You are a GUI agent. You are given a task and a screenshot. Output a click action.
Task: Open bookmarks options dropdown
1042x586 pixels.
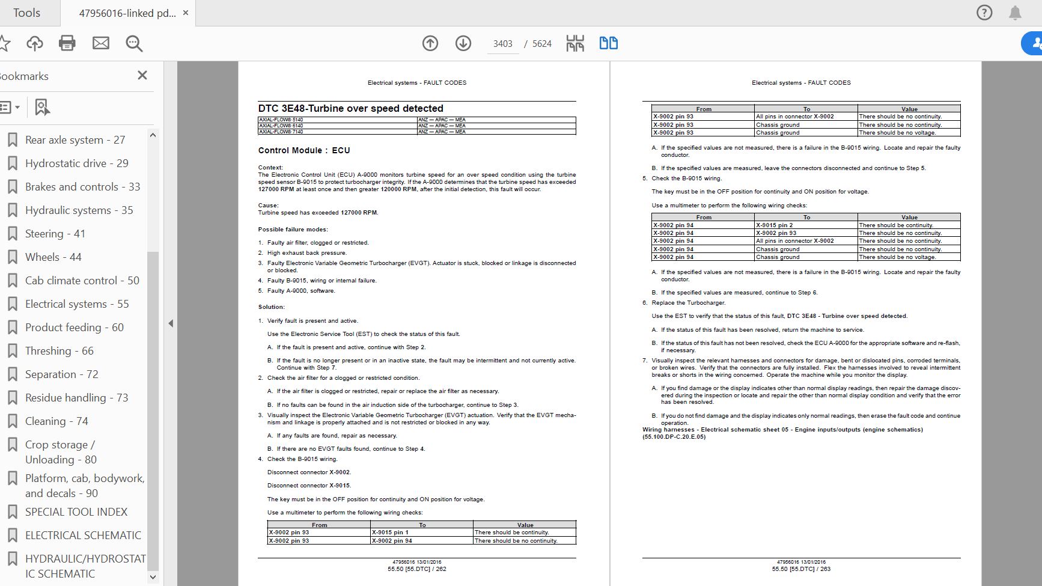tap(10, 108)
